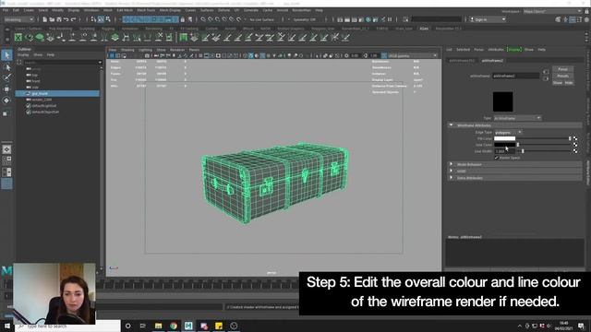The image size is (591, 332).
Task: Click the Line Width value field
Action: coord(504,151)
